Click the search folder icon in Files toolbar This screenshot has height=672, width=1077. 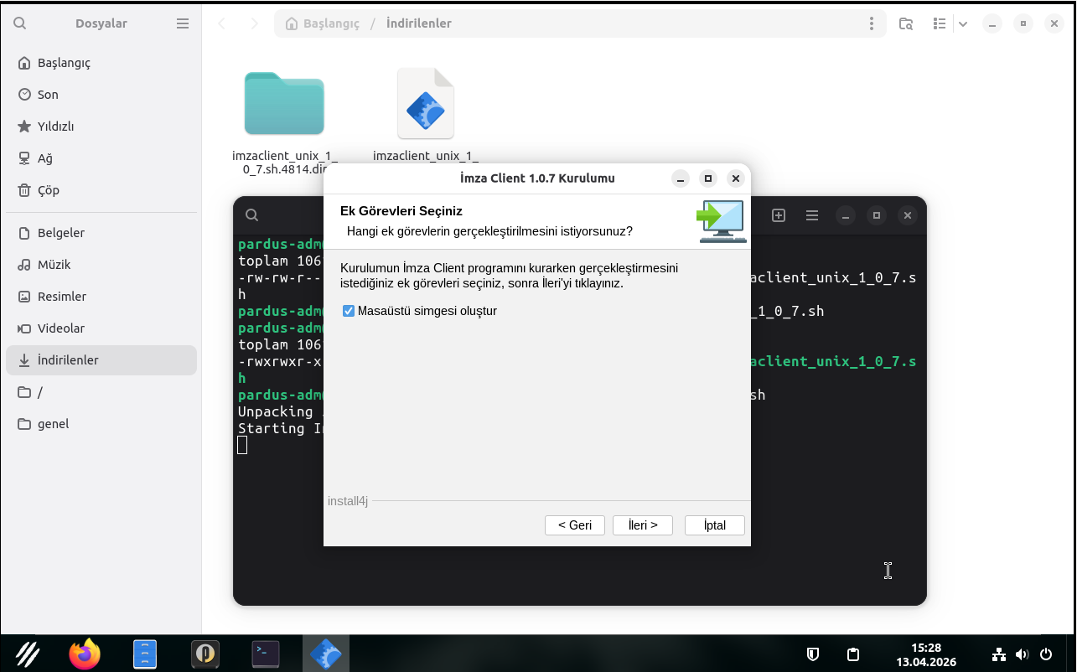906,23
